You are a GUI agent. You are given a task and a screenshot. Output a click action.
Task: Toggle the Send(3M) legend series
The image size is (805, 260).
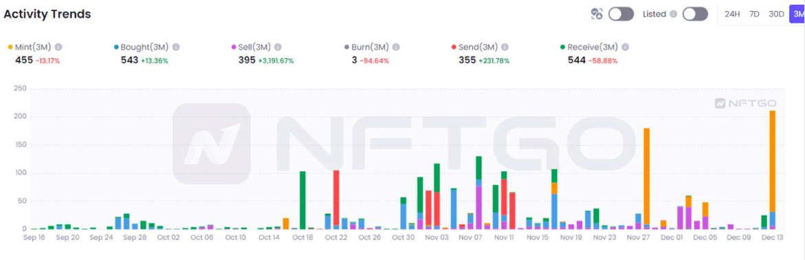point(475,47)
